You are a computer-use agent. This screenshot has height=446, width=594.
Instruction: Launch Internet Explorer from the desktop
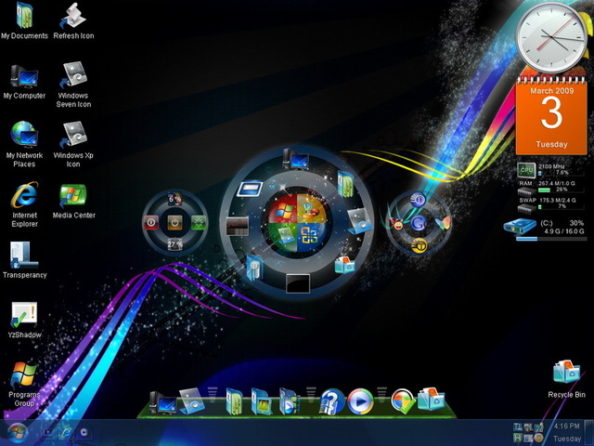(x=24, y=204)
